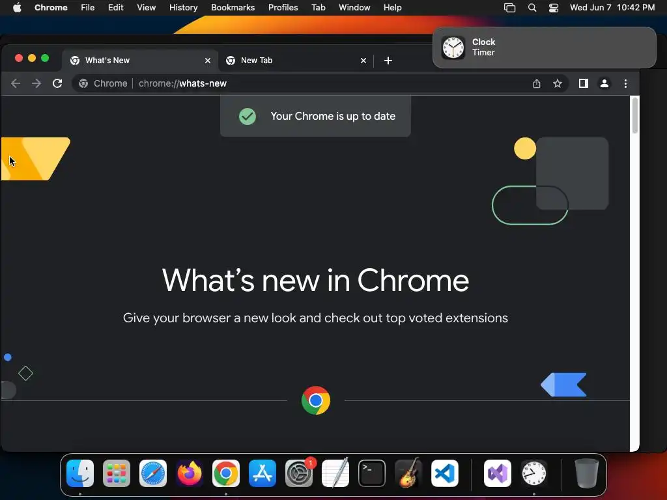
Task: Bookmark this tab with star icon
Action: click(558, 83)
